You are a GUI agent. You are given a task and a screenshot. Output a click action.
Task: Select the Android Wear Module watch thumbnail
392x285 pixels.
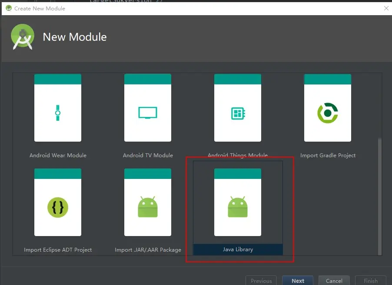(58, 107)
